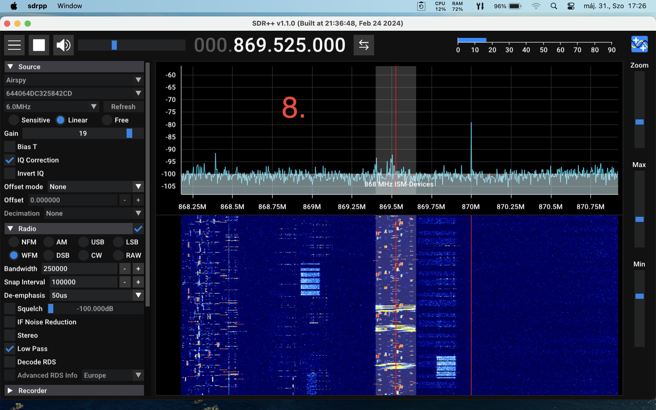
Task: Open the sdrpp application menu
Action: pos(37,6)
